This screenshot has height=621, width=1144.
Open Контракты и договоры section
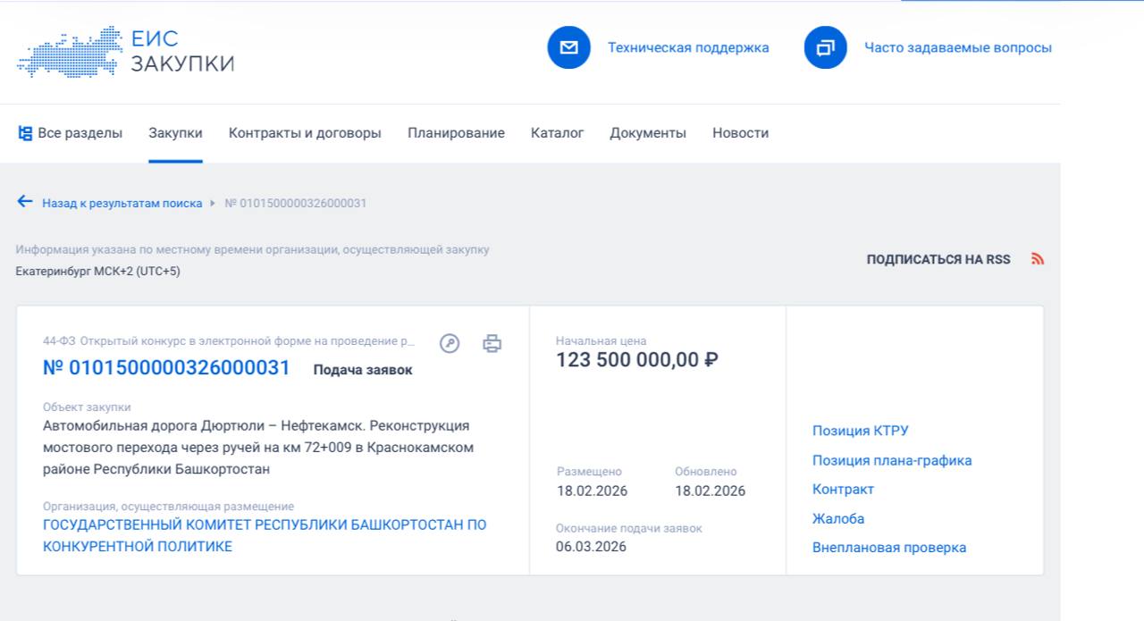[305, 132]
